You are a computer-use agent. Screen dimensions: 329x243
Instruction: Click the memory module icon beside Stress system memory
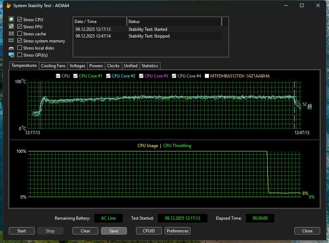click(11, 41)
